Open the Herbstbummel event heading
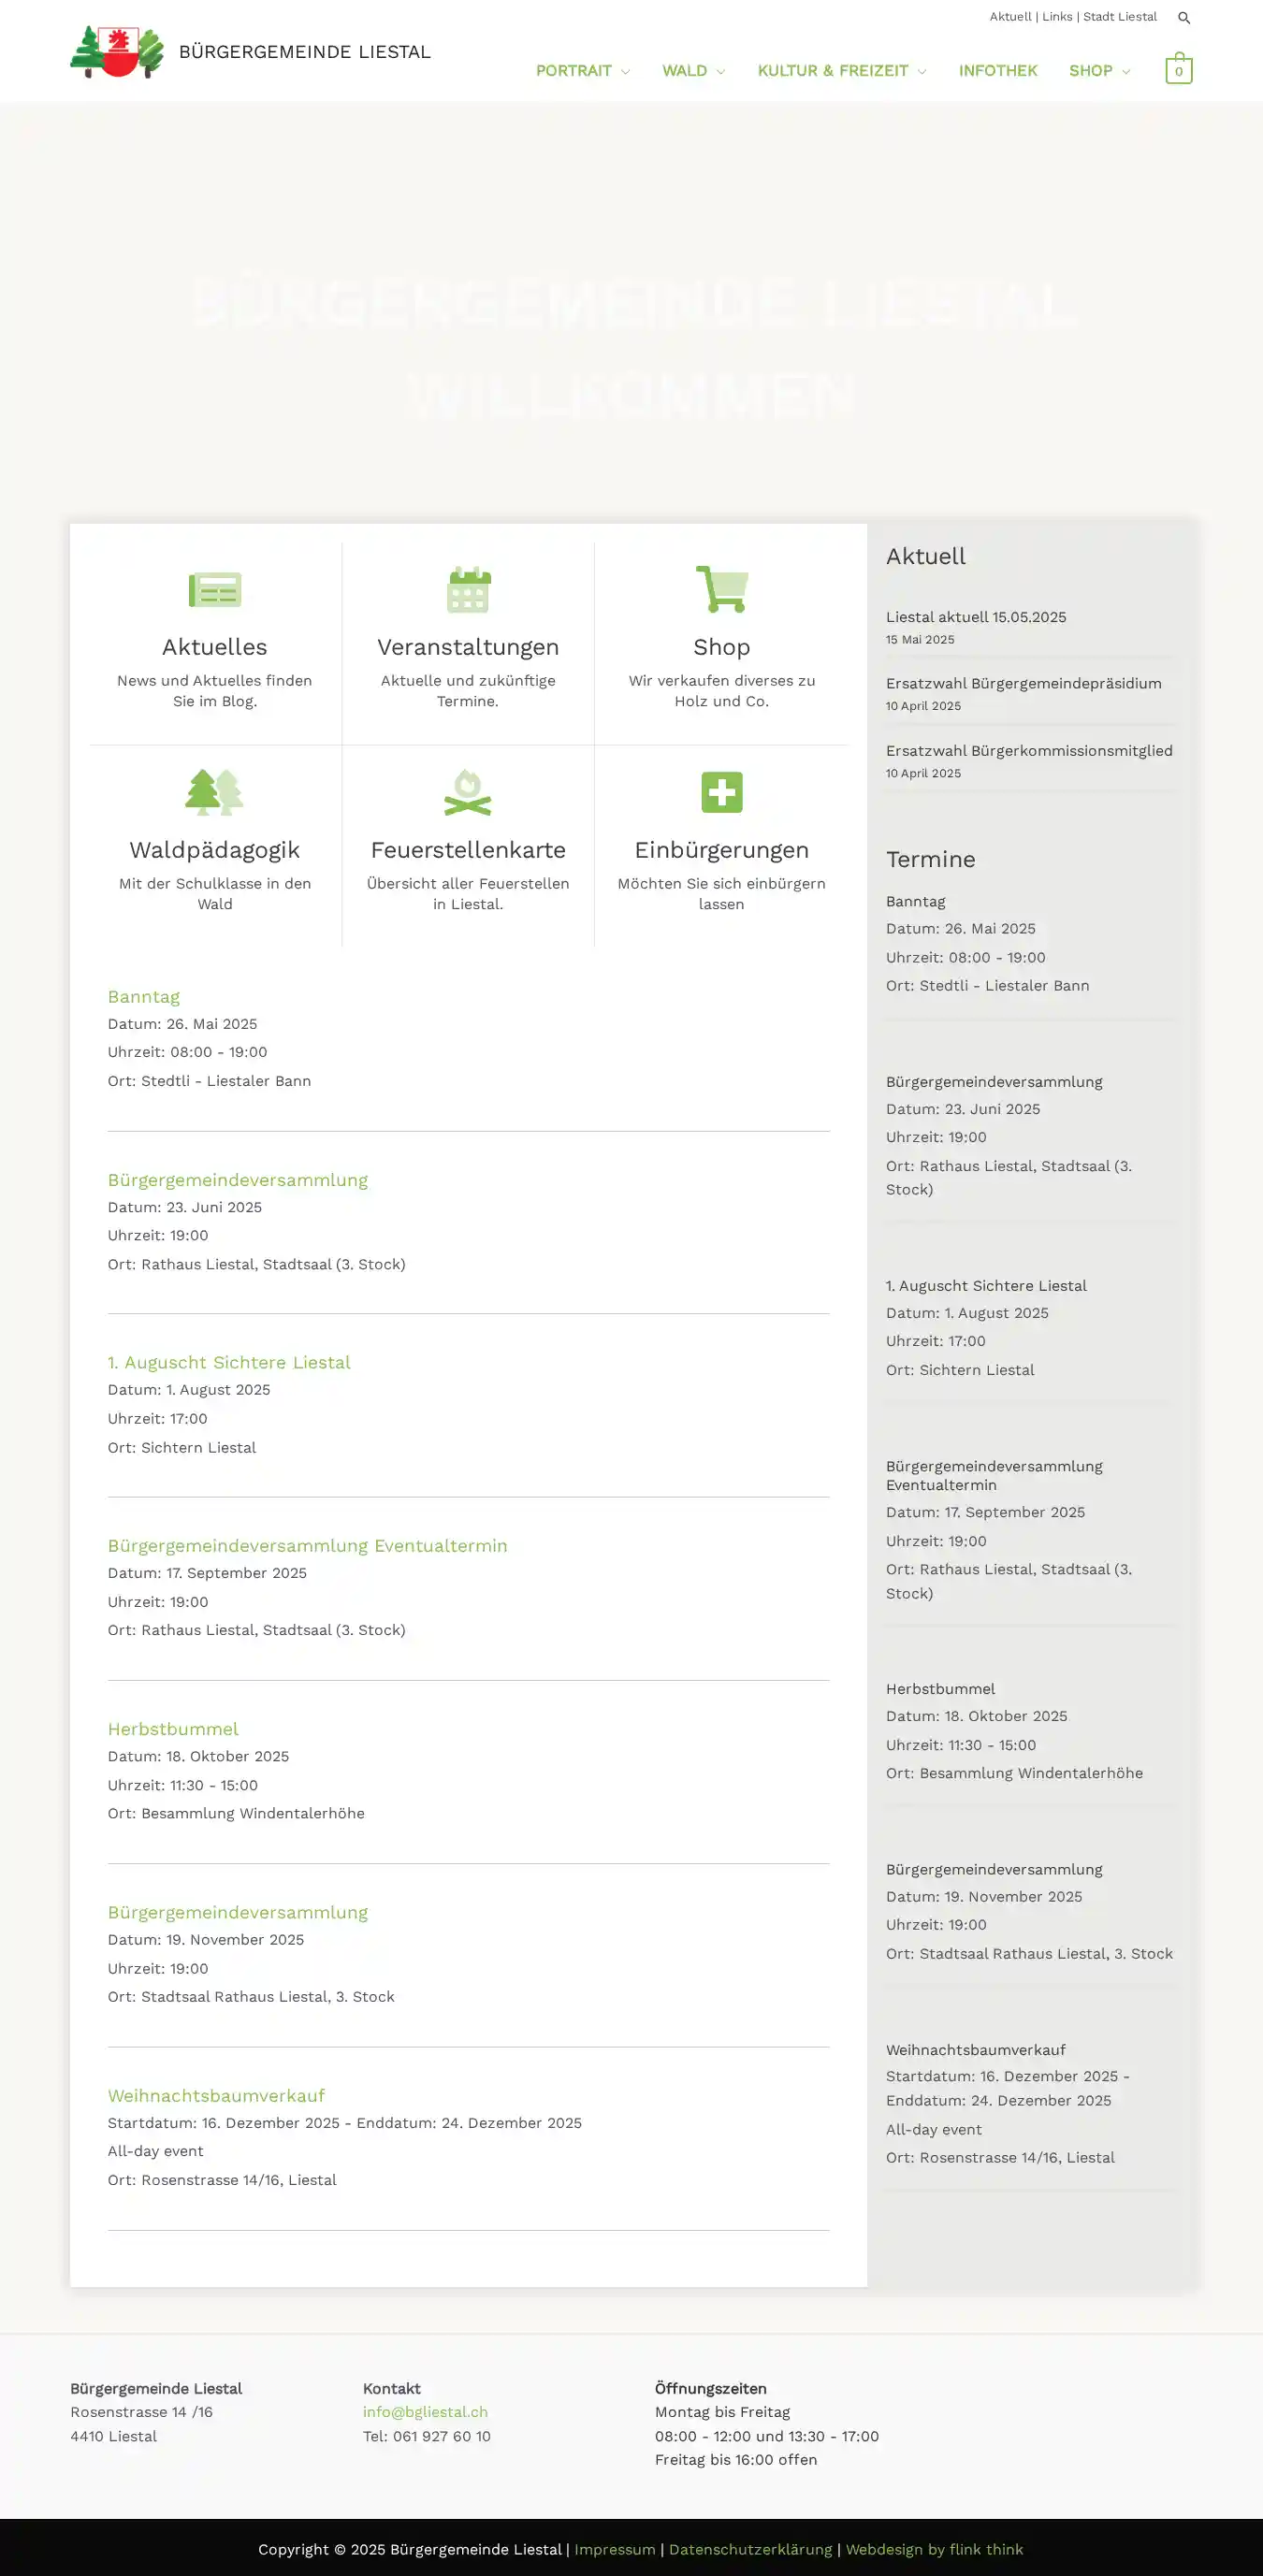 point(173,1729)
